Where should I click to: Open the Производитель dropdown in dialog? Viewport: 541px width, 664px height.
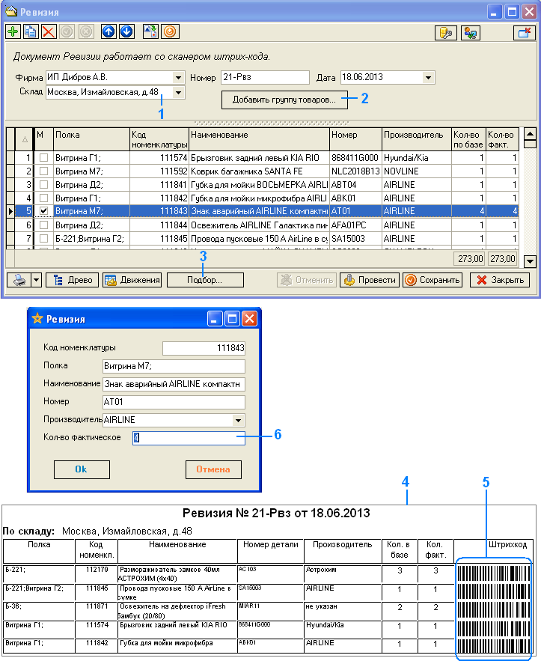[239, 420]
